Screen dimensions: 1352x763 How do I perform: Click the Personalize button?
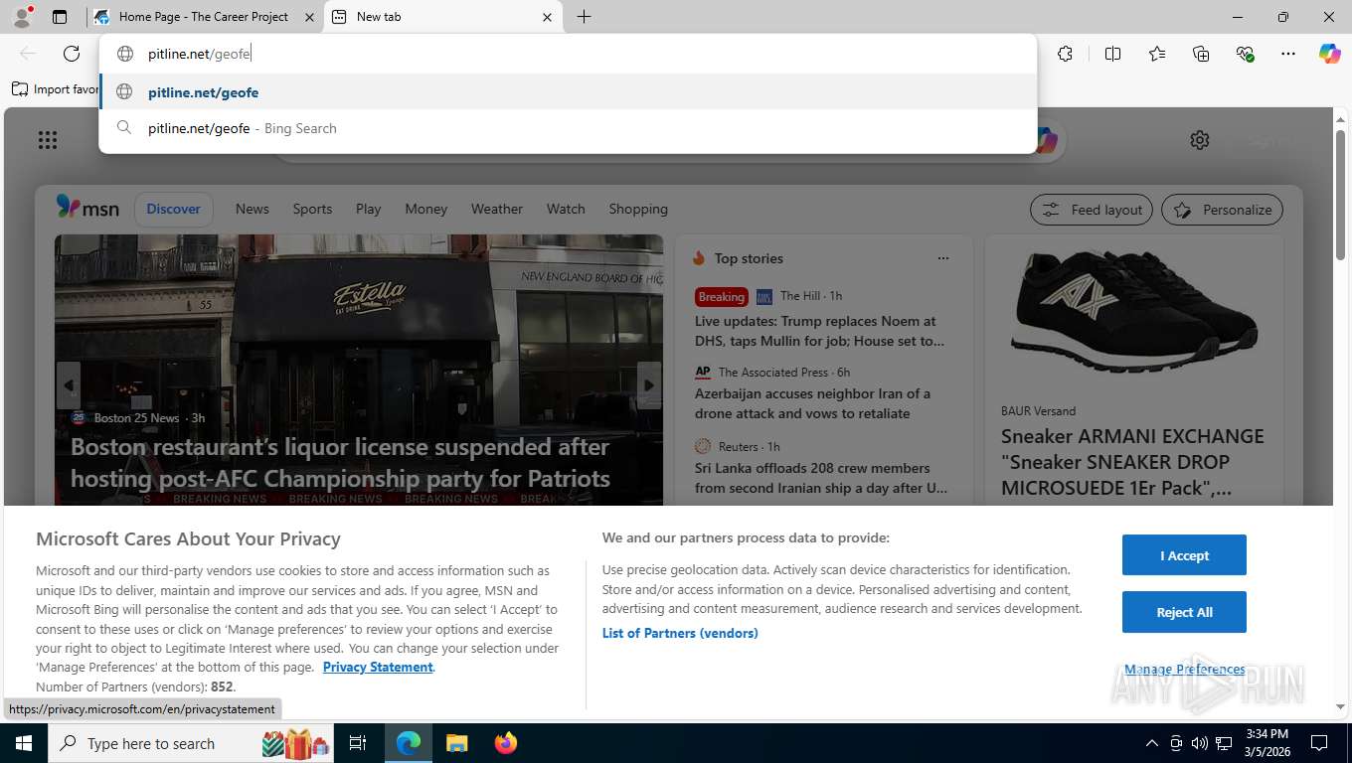[x=1223, y=210]
